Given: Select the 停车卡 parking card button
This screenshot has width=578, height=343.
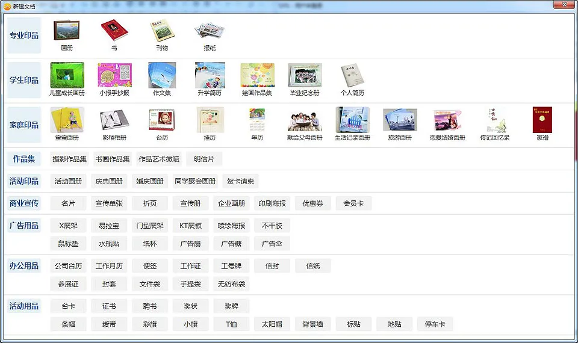Looking at the screenshot, I should (435, 324).
